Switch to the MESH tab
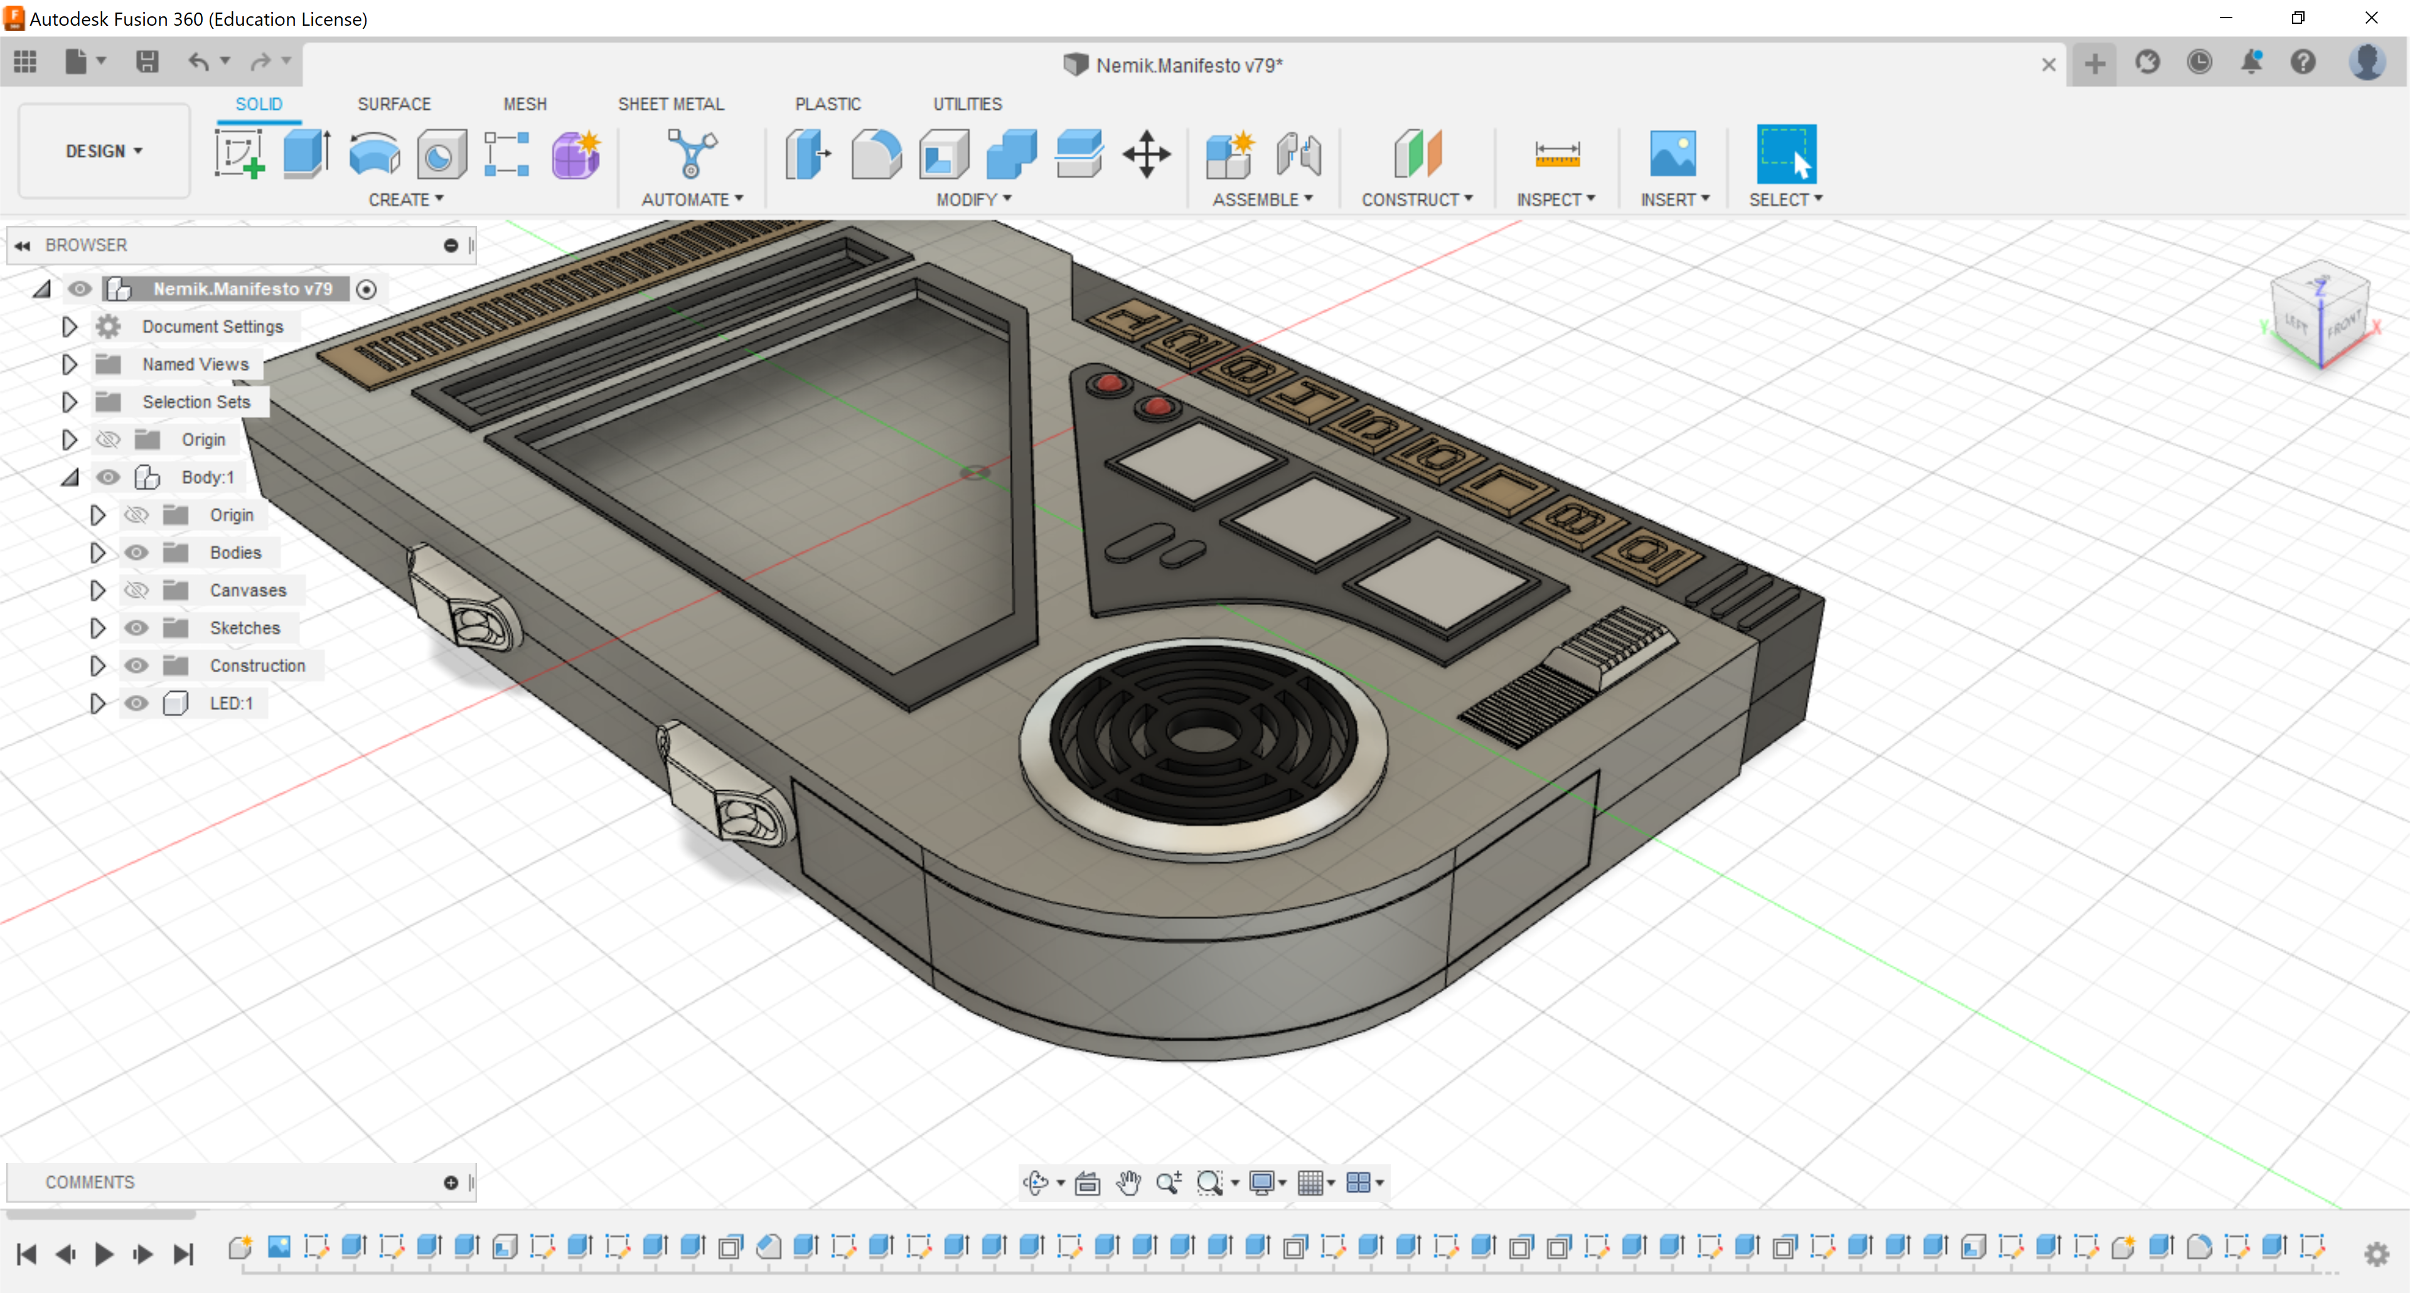 pyautogui.click(x=525, y=104)
